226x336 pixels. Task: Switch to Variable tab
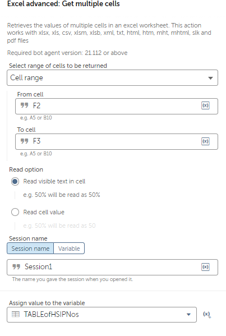pyautogui.click(x=69, y=248)
